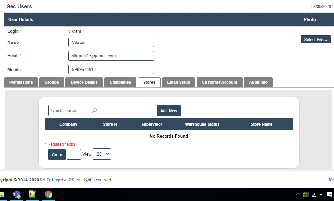
Task: Click the Go to button
Action: 57,155
